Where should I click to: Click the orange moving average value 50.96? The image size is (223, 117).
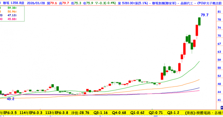tap(12, 11)
